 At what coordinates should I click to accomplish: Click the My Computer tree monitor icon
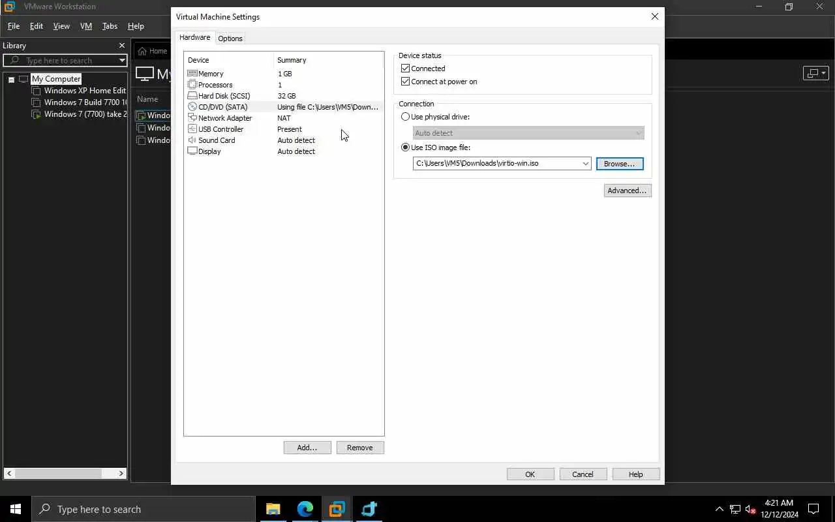point(23,79)
